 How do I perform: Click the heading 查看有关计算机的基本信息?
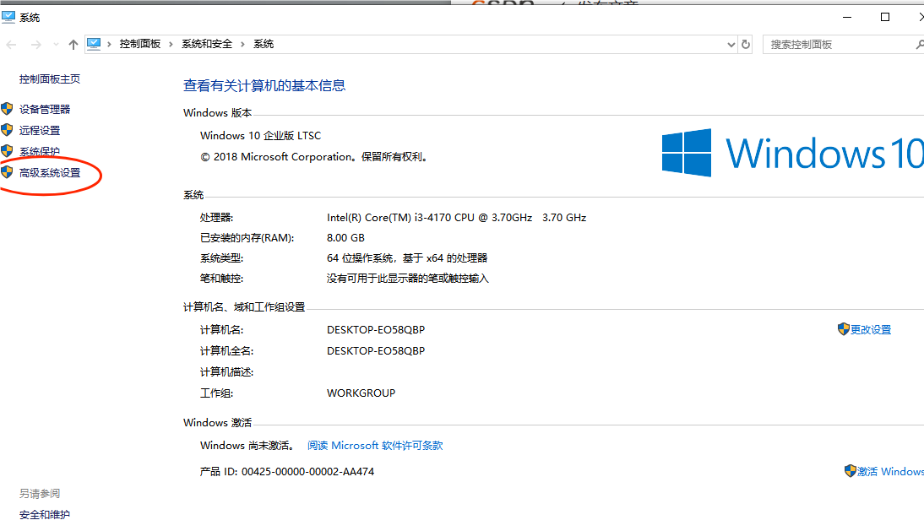point(264,85)
